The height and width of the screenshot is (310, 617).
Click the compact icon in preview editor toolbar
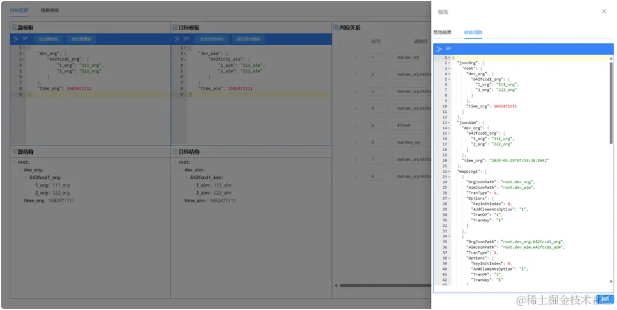448,49
